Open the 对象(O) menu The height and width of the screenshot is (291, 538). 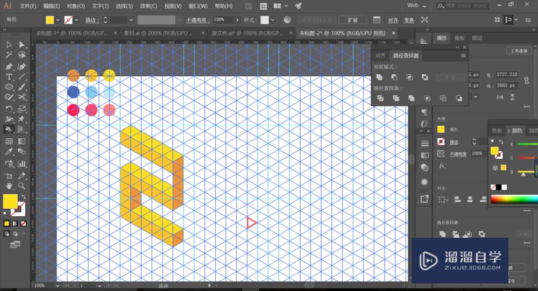tap(75, 6)
